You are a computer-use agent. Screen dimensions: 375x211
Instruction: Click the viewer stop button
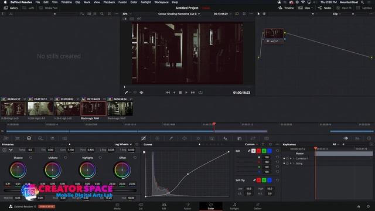(180, 93)
